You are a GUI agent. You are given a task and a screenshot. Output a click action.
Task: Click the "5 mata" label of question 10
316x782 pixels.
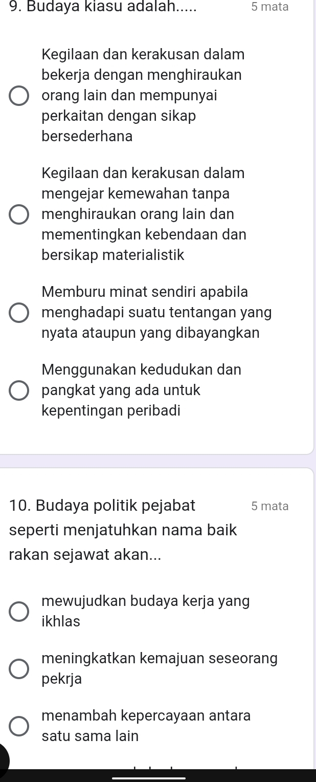pyautogui.click(x=270, y=506)
